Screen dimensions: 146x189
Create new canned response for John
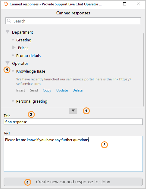(x=73, y=182)
